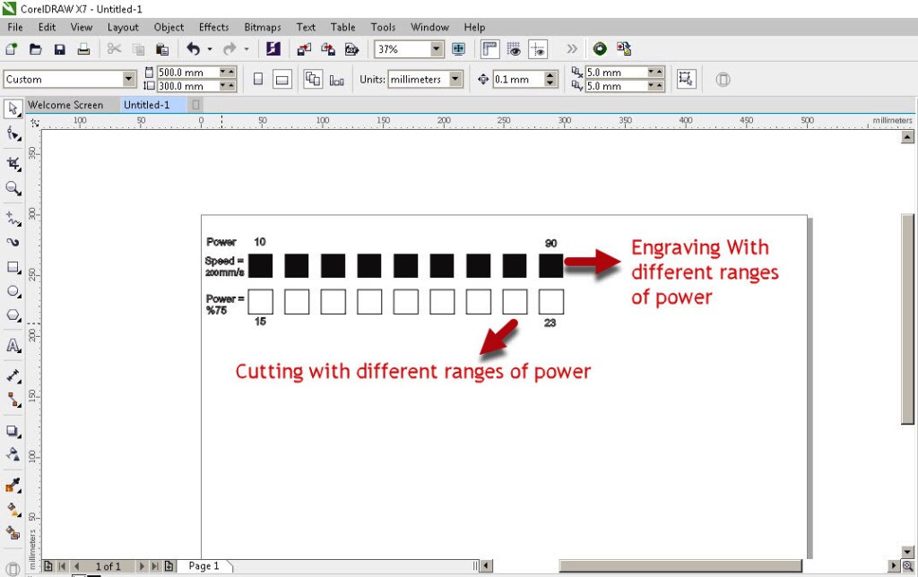Add a new page after current page
Image resolution: width=918 pixels, height=577 pixels.
[169, 566]
